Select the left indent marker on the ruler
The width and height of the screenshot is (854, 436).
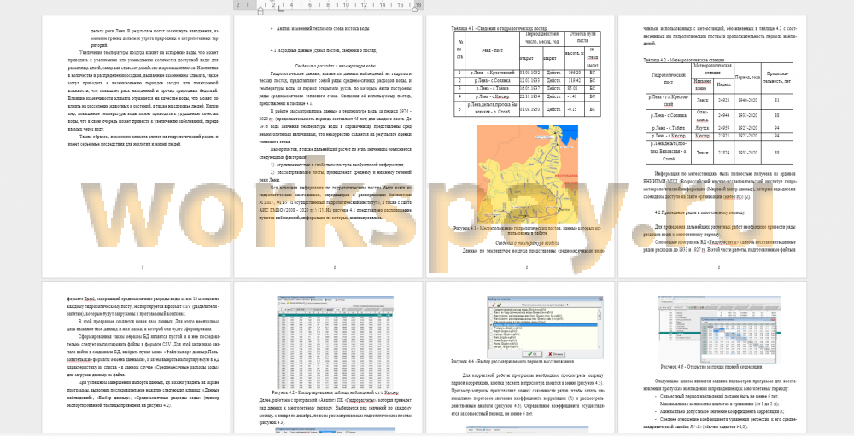(260, 10)
